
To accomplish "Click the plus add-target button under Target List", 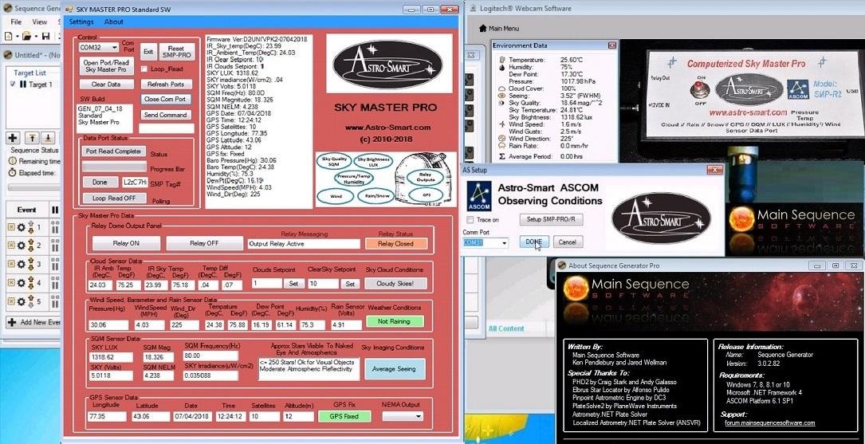I will 14,138.
